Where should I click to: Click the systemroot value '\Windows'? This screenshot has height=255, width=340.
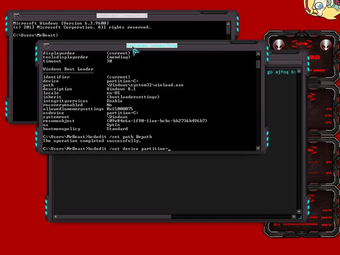click(x=117, y=117)
